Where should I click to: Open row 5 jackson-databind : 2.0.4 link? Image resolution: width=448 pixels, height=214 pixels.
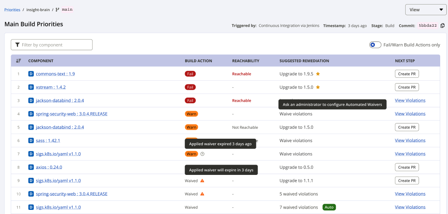coord(60,127)
